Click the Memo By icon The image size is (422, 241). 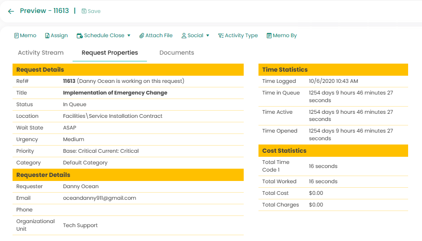[269, 36]
